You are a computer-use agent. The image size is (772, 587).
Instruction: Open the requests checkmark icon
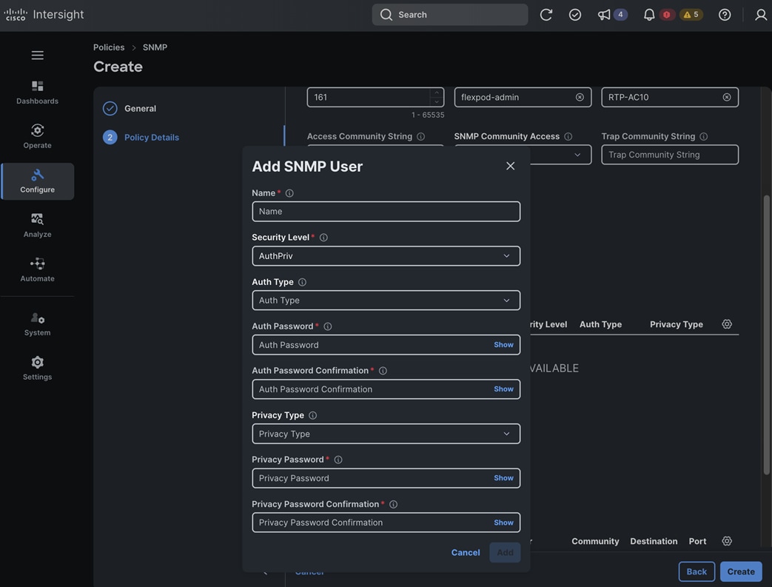click(x=575, y=15)
